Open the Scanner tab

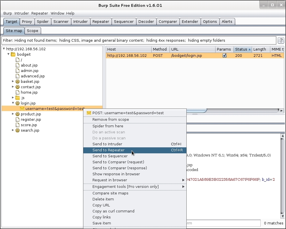(61, 21)
